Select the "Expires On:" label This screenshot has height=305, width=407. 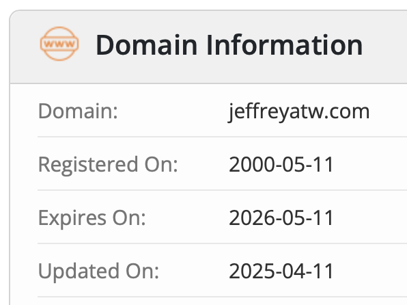click(x=92, y=218)
